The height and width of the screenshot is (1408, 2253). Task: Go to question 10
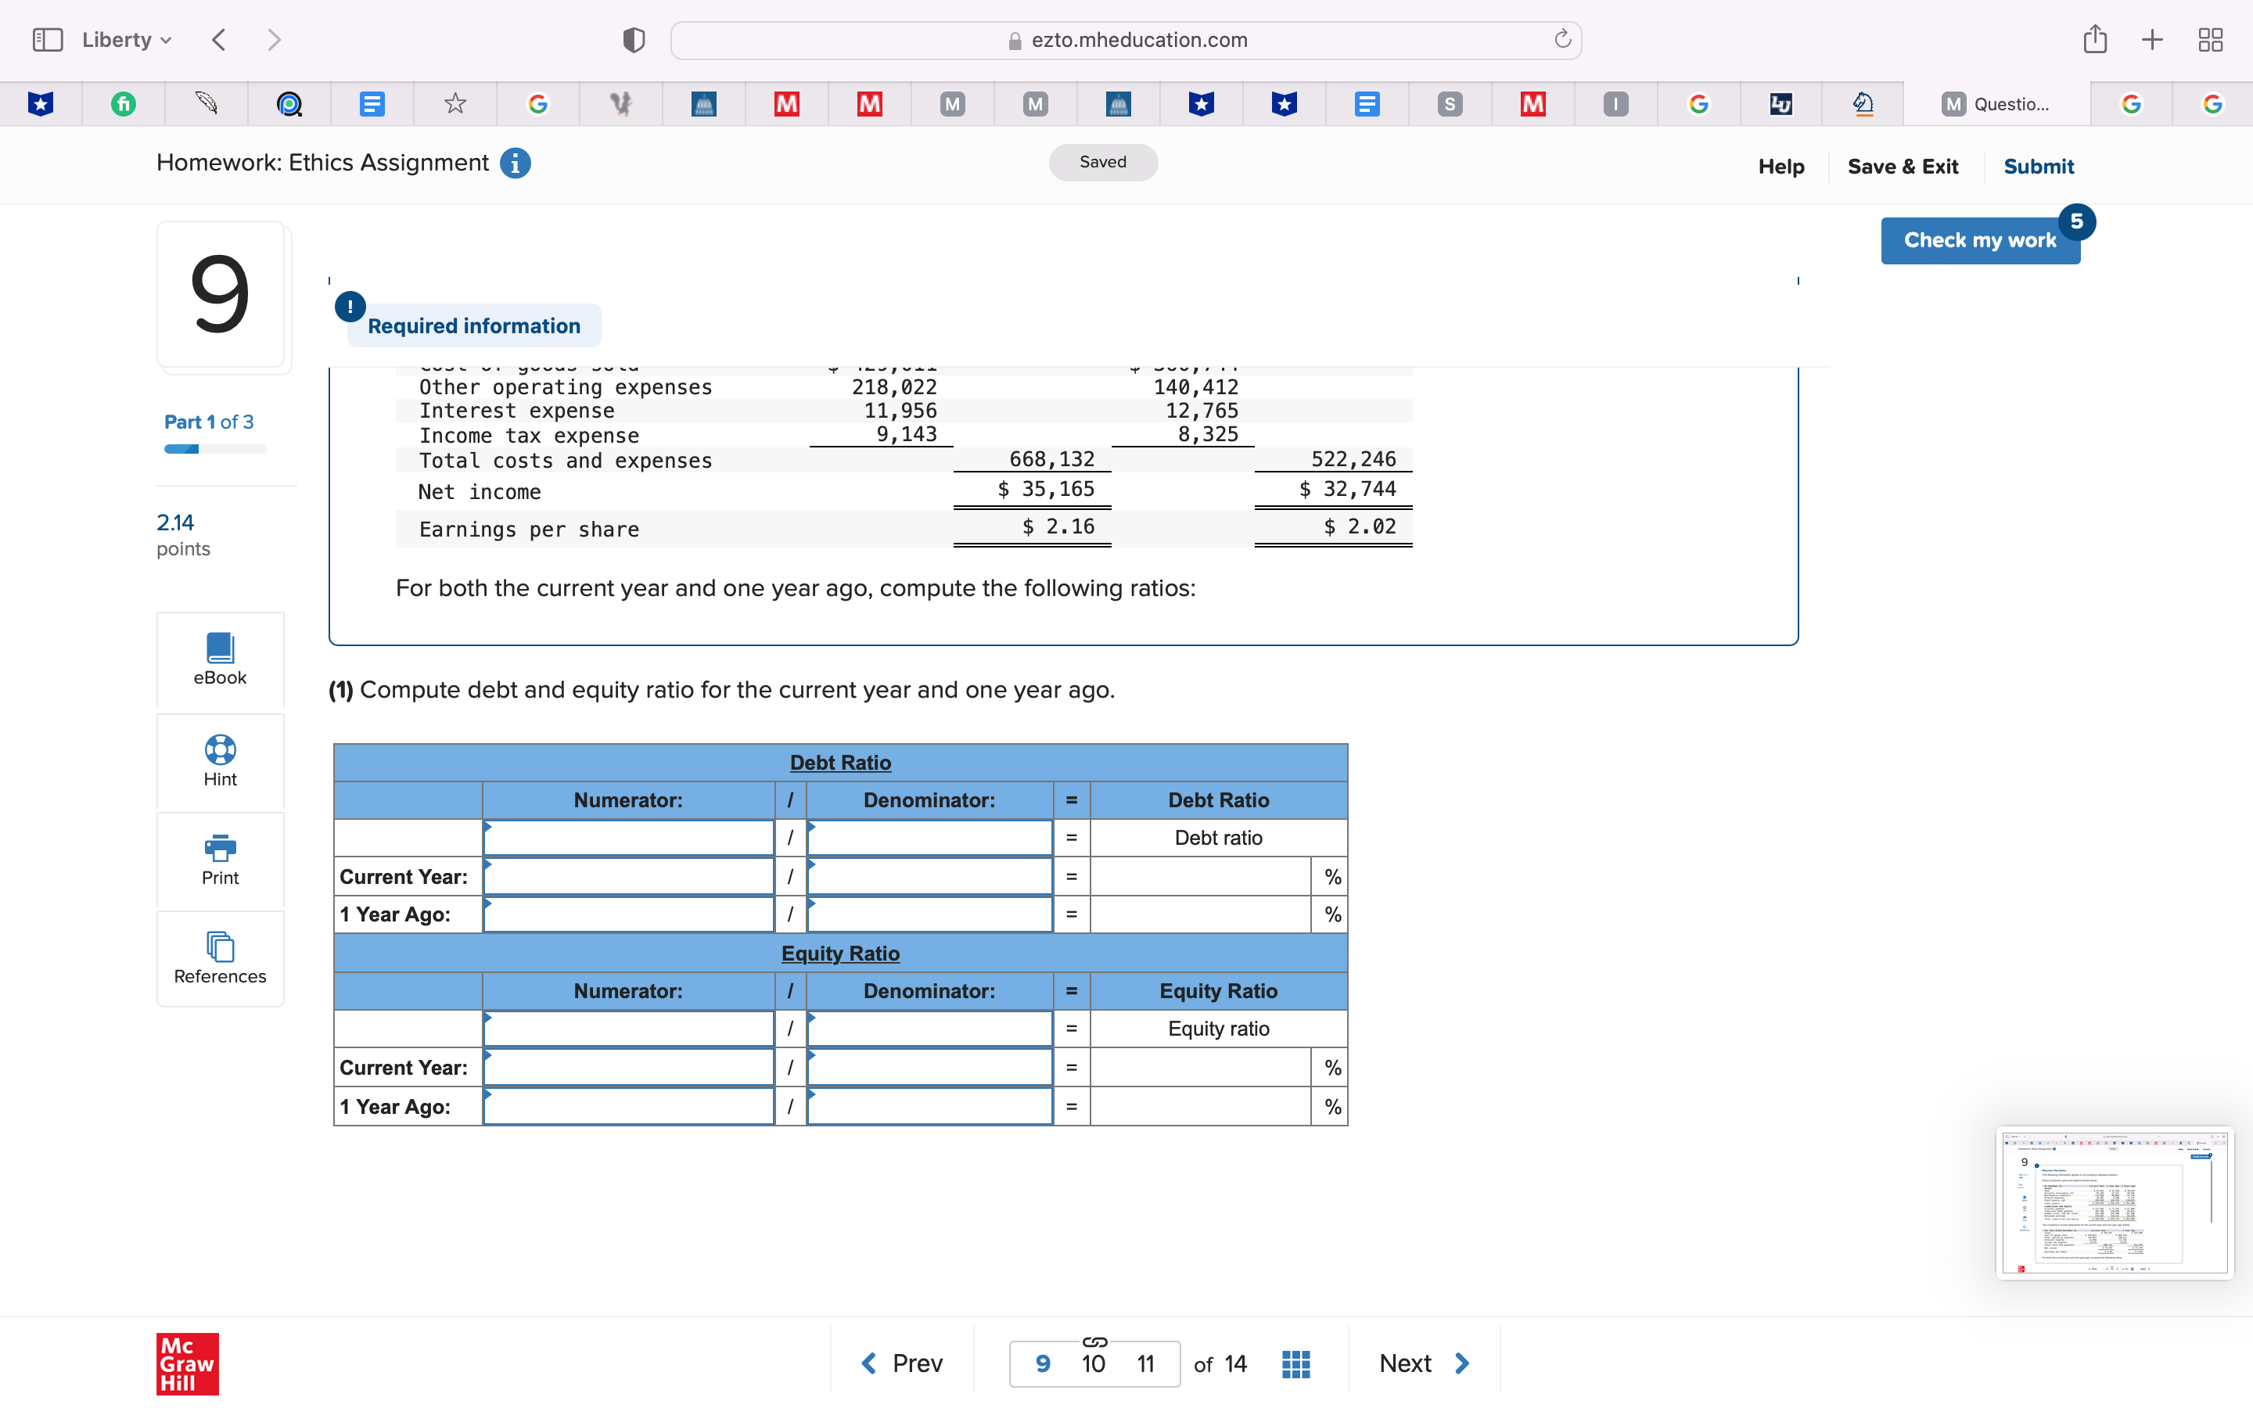coord(1094,1363)
